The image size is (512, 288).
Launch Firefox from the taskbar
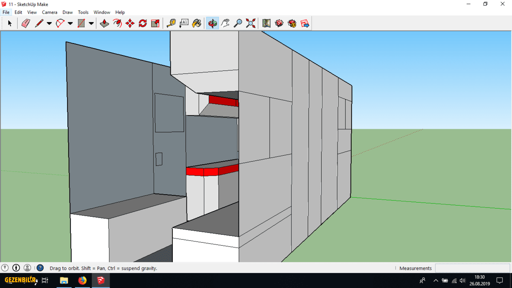(x=82, y=280)
